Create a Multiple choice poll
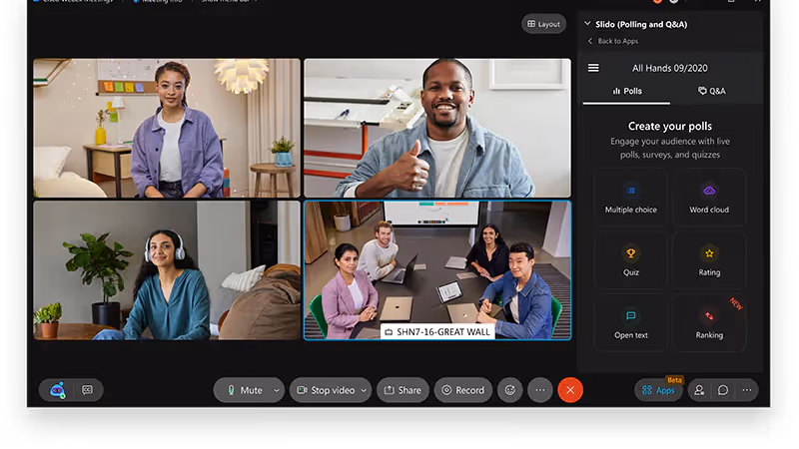799x449 pixels. coord(631,198)
